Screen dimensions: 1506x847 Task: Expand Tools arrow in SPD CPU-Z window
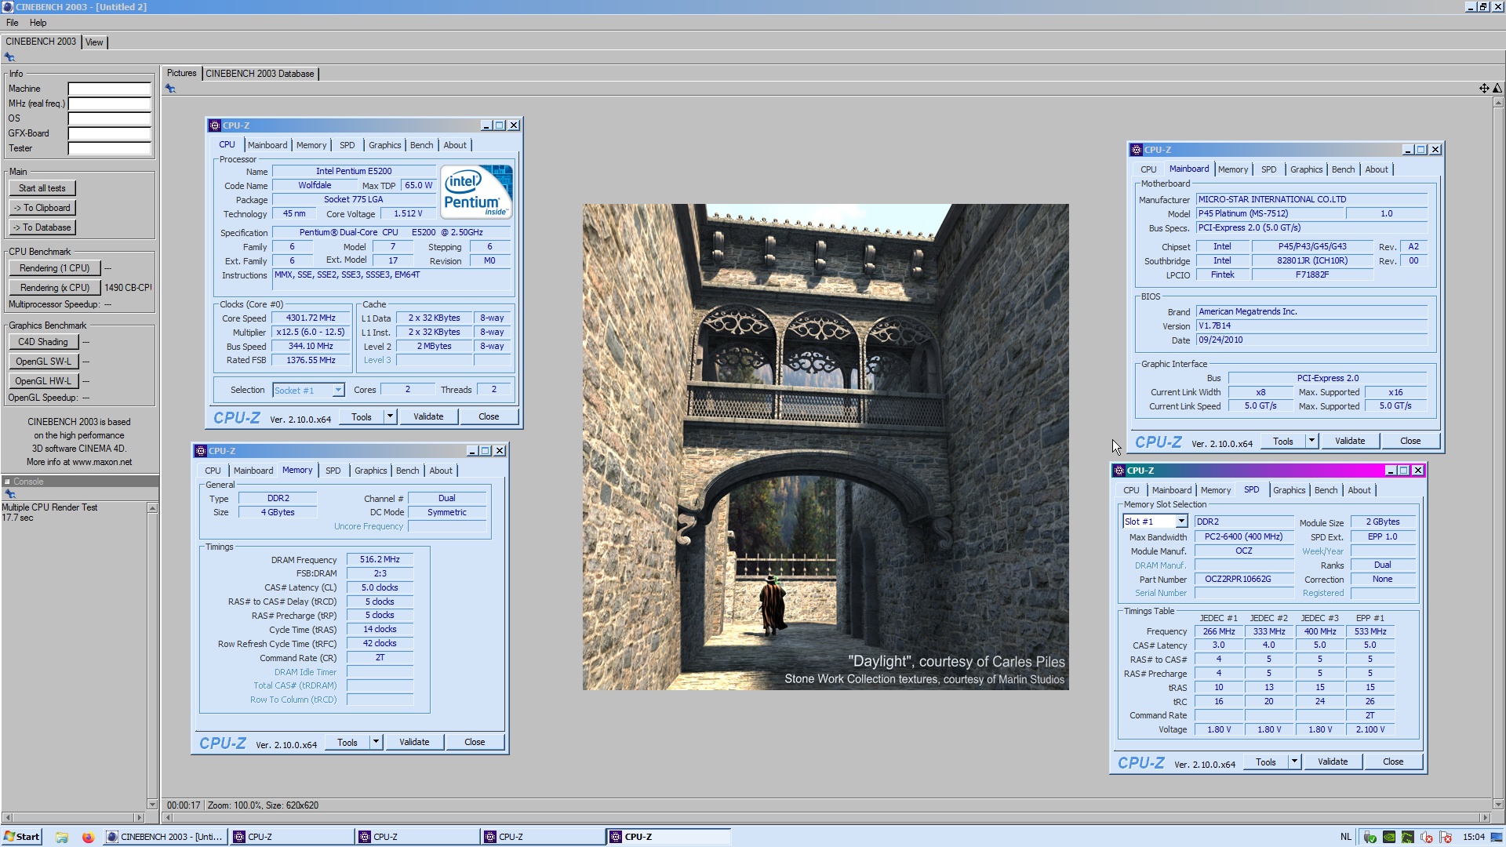(x=1294, y=762)
